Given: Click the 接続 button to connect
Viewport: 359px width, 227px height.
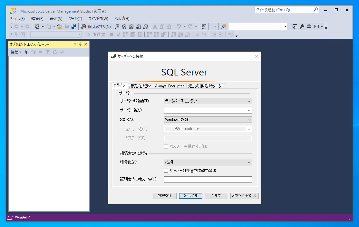Looking at the screenshot, I should coord(165,196).
